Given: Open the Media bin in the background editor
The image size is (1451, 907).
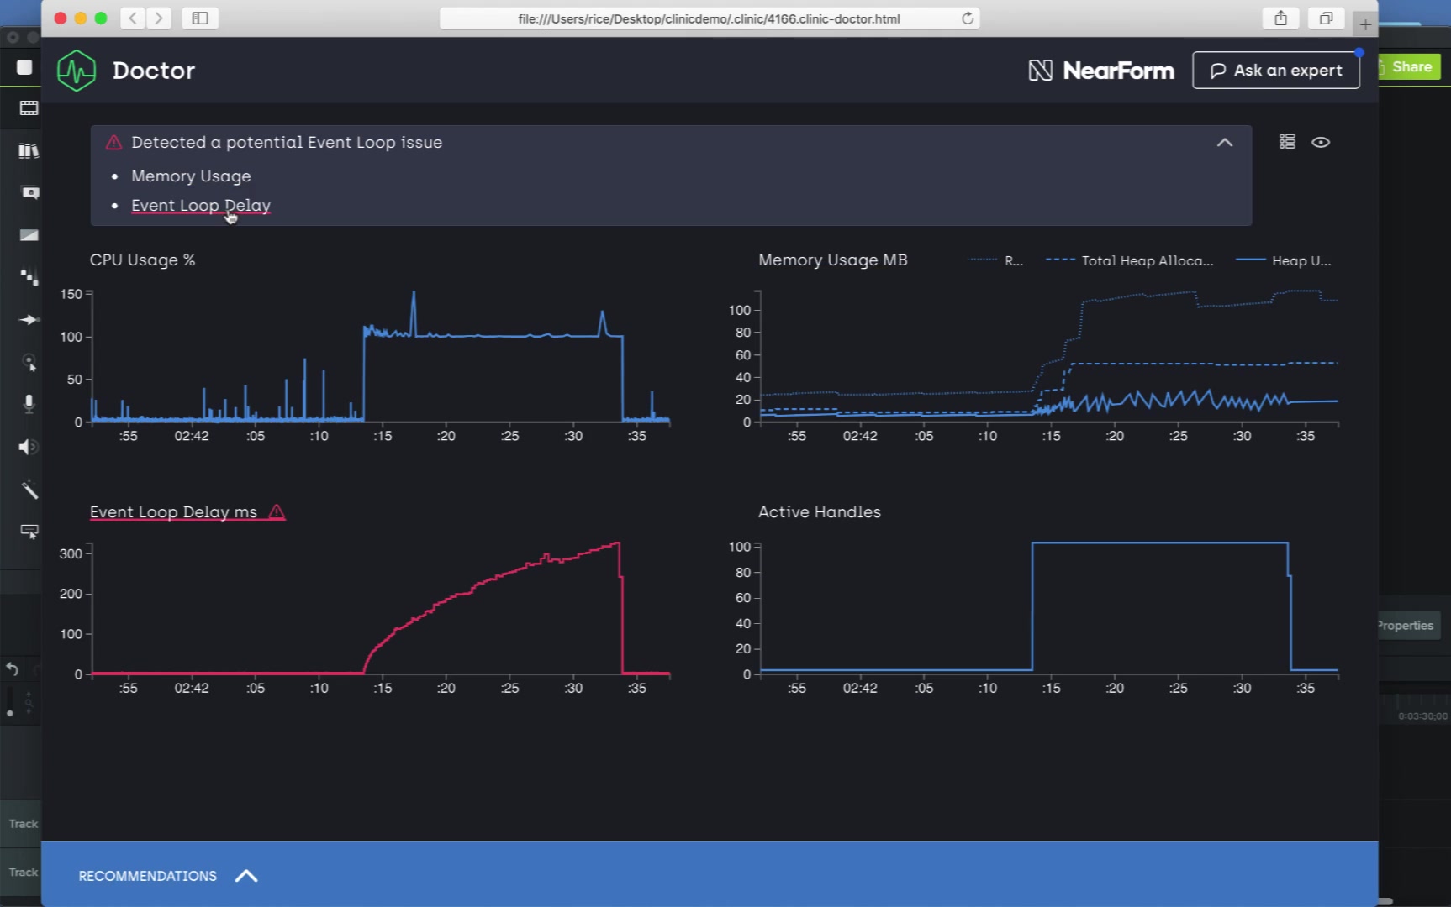Looking at the screenshot, I should point(29,108).
